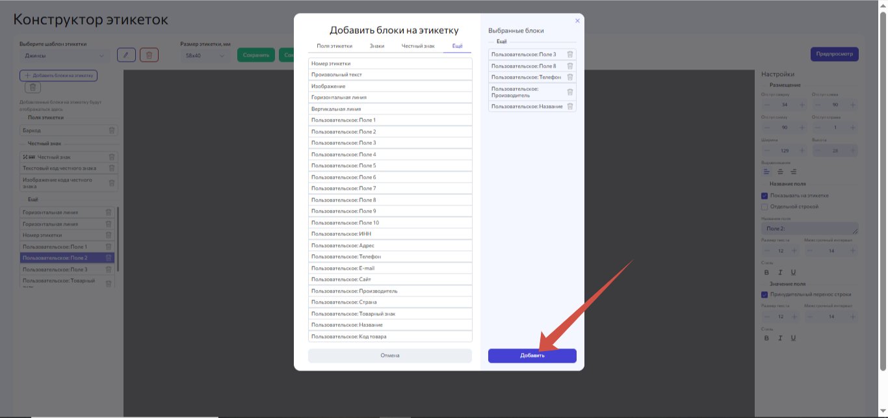Remove 'Пользовательское: Название' trash icon in dialog
This screenshot has height=418, width=888.
coord(570,107)
